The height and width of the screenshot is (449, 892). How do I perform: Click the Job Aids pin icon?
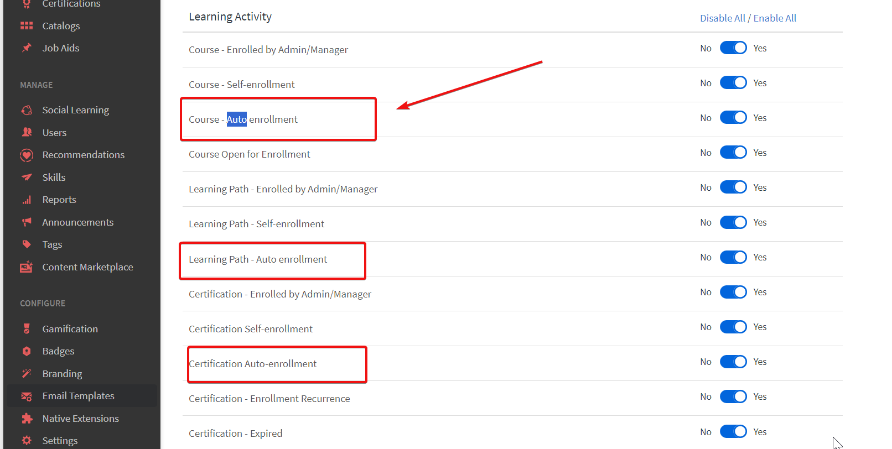point(27,48)
